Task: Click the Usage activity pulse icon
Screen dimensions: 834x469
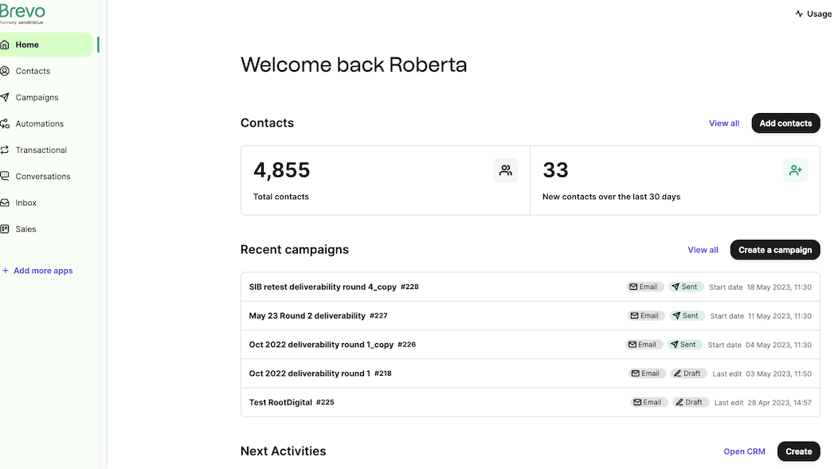Action: pyautogui.click(x=799, y=14)
